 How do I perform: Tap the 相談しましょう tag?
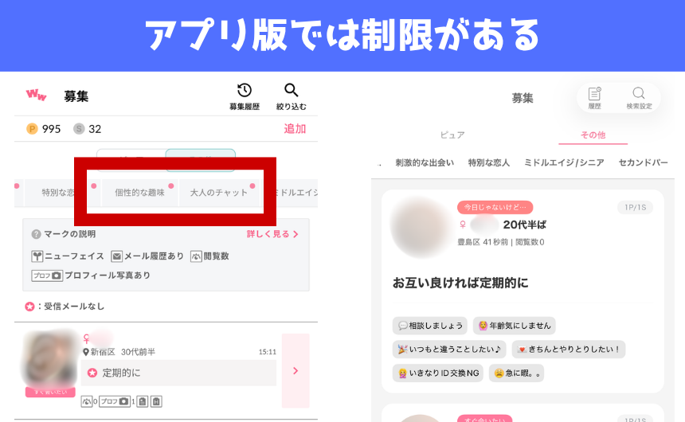pos(430,326)
